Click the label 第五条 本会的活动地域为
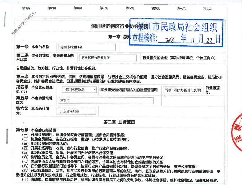The width and height of the screenshot is (242, 185). 34,100
